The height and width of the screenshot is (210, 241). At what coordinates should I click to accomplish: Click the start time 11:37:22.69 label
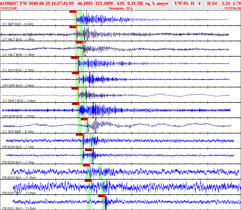[x=8, y=8]
